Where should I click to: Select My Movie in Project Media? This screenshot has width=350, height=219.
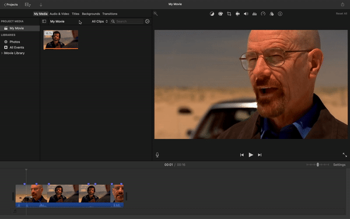point(20,28)
